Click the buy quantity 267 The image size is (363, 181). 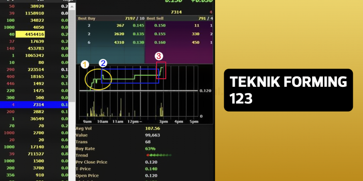pyautogui.click(x=121, y=26)
